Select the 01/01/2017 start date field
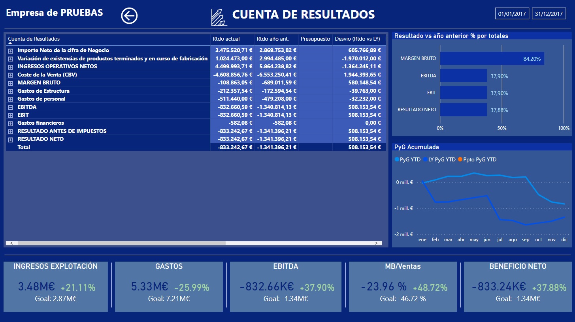Viewport: 575px width, 322px height. pos(512,14)
